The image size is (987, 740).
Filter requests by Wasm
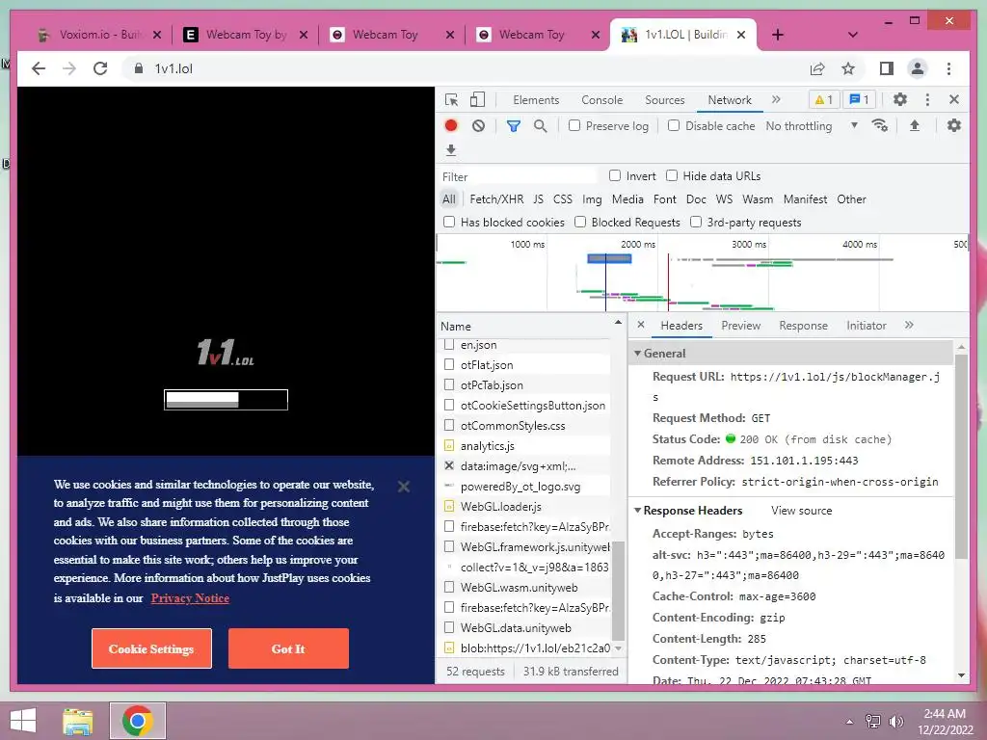(x=758, y=198)
